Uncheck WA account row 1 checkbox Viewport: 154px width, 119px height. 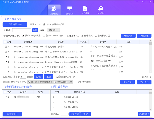[x=6, y=97]
